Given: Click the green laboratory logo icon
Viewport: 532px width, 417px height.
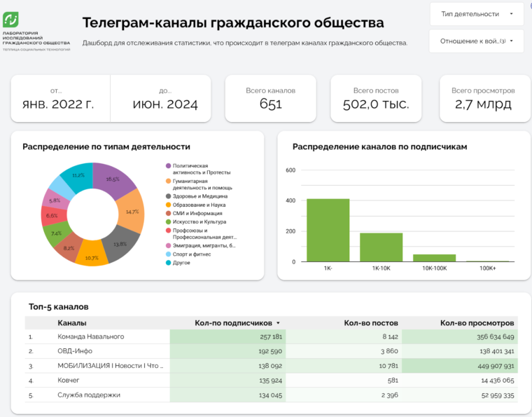Looking at the screenshot, I should coord(13,19).
